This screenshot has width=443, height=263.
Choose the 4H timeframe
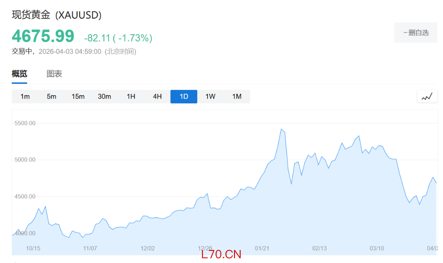(157, 96)
